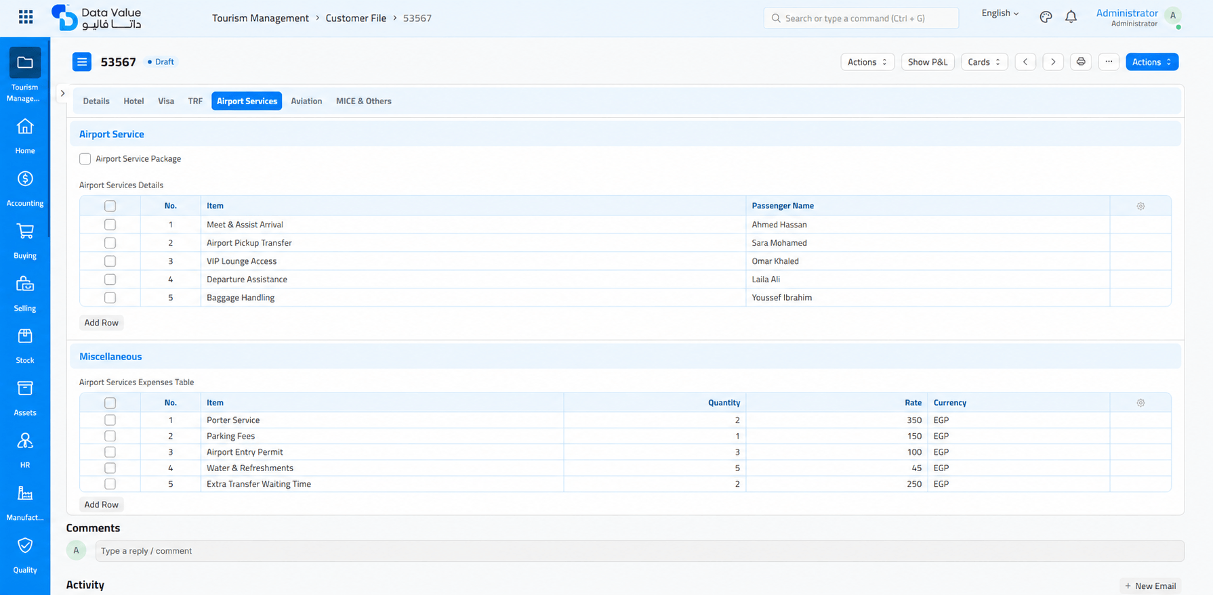1213x595 pixels.
Task: Open Airport Services Details column settings gear
Action: [1140, 206]
